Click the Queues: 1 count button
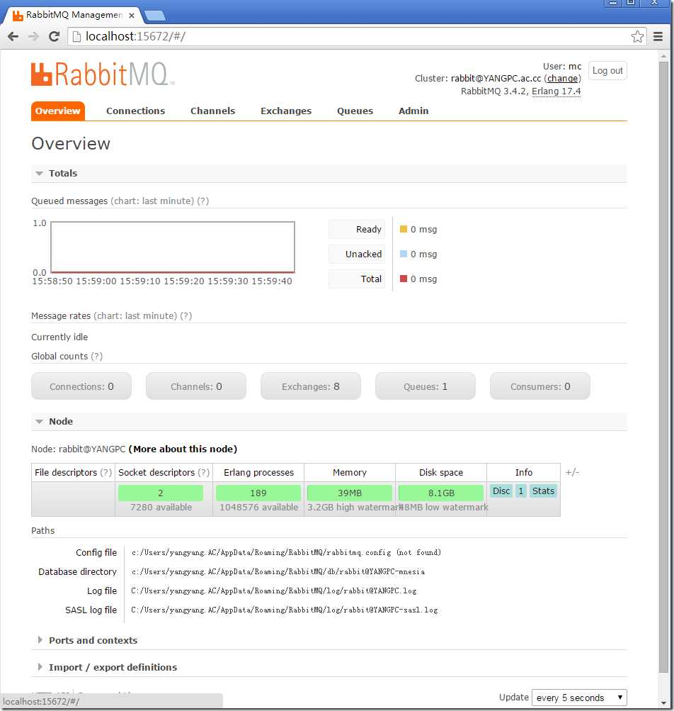The width and height of the screenshot is (674, 711). 425,386
